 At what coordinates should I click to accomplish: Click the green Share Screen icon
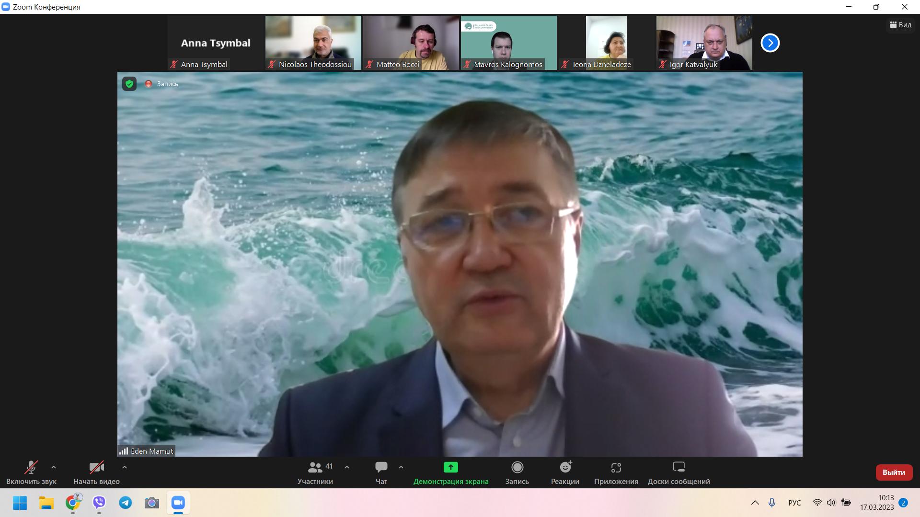[450, 467]
